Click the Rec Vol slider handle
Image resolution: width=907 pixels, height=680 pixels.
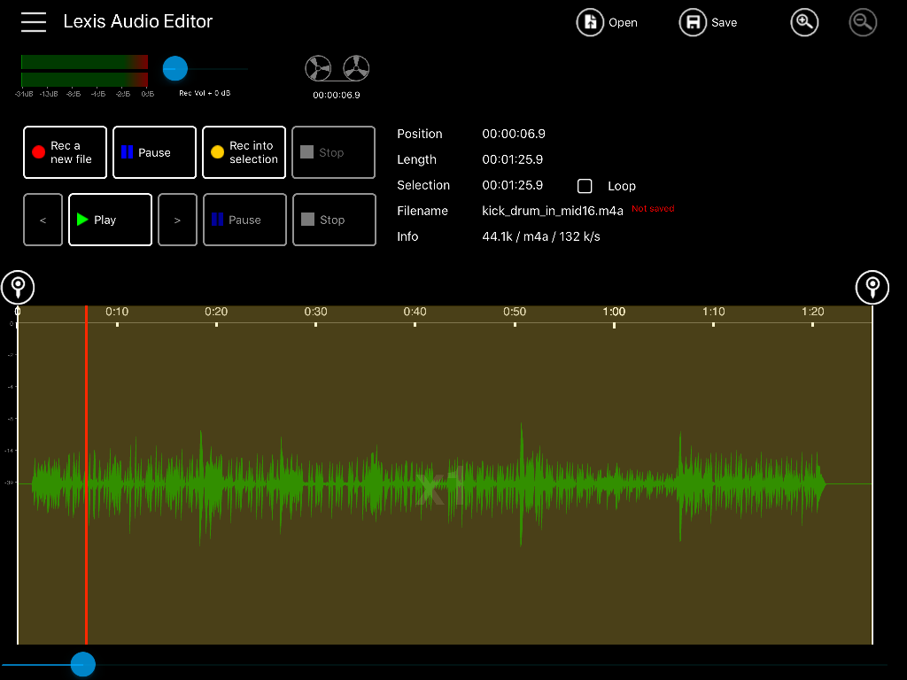(174, 68)
